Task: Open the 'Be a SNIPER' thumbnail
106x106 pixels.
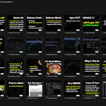Action: (x=72, y=89)
